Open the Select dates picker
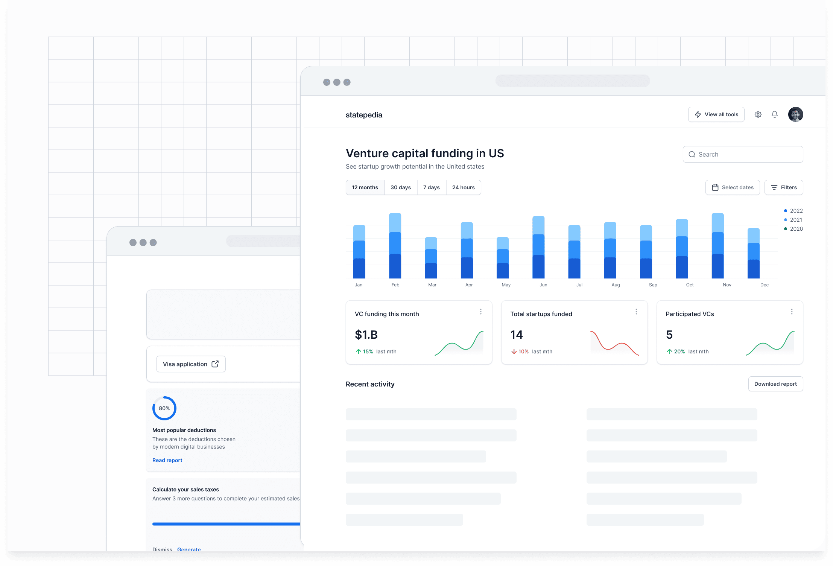 [732, 187]
